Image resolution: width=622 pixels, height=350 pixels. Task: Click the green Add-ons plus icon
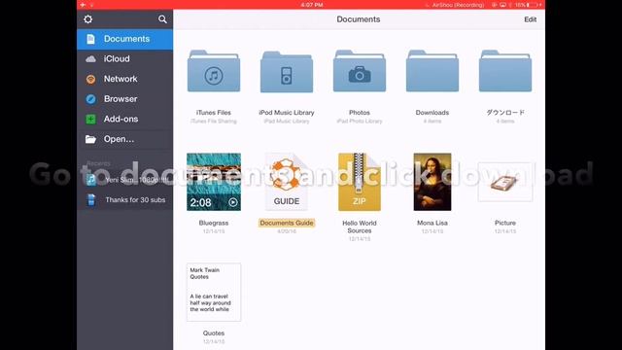point(90,119)
